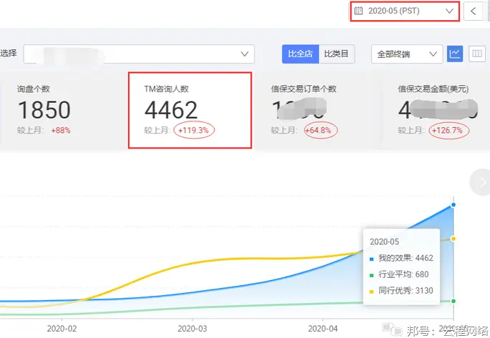Screen dimensions: 490x338
Task: Click the +126.7% change value
Action: pyautogui.click(x=447, y=130)
